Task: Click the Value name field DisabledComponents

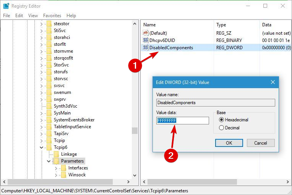Action: tap(216, 103)
